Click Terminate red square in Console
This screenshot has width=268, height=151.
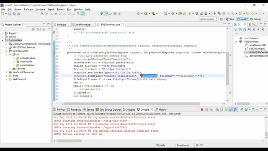[x=202, y=109]
